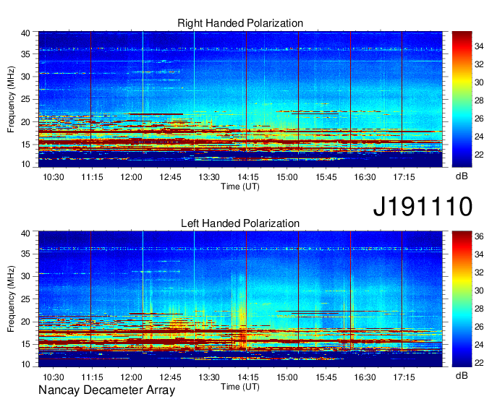Screen dimensions: 492x399
Task: Click the "30" value on upper color bar
Action: click(x=479, y=82)
